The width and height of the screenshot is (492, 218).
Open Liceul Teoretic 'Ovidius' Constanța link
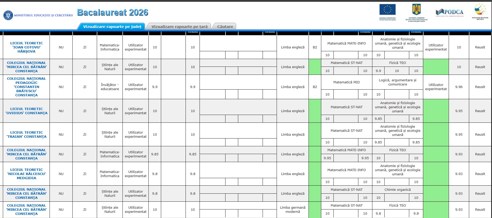pyautogui.click(x=26, y=111)
